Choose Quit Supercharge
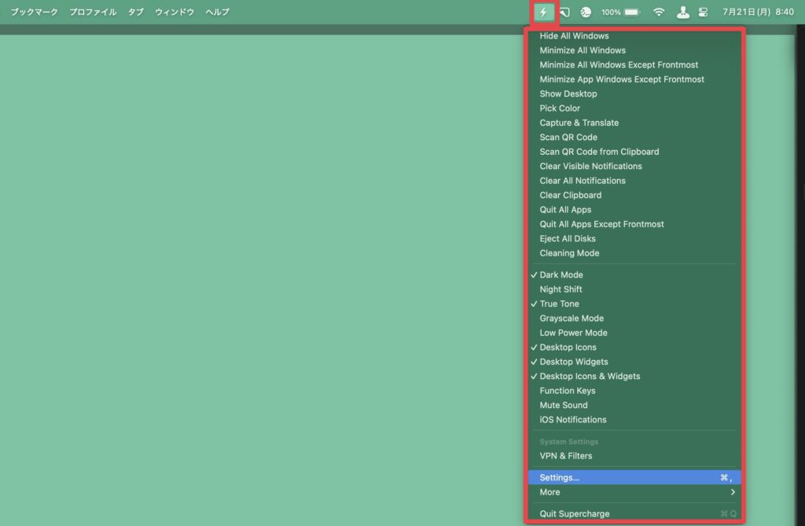 634,513
